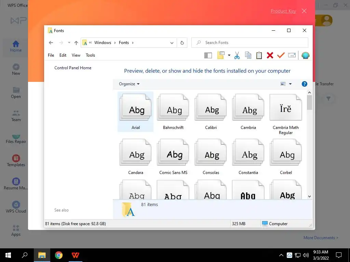Click the shell globe toolbar icon

pos(305,55)
